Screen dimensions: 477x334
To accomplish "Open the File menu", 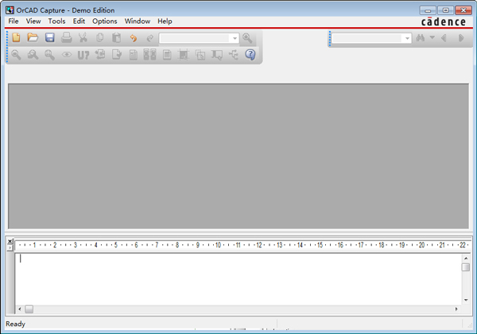I will point(14,21).
